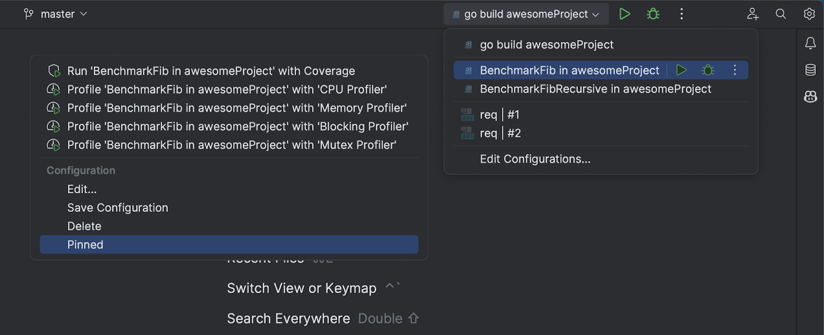Run BenchmarkFib using its inline play icon
Screen dimensions: 824x335
pos(681,70)
